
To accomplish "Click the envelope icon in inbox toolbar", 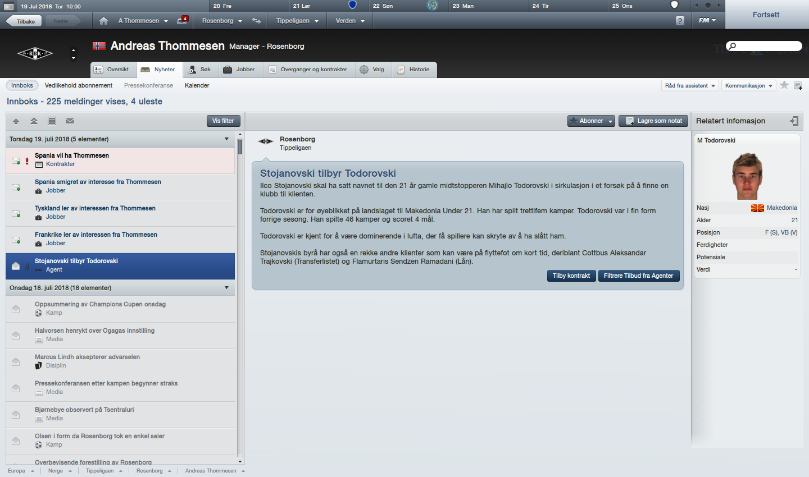I will point(70,121).
